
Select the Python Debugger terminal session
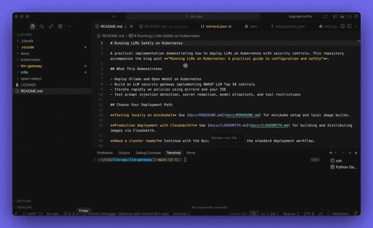tap(344, 167)
